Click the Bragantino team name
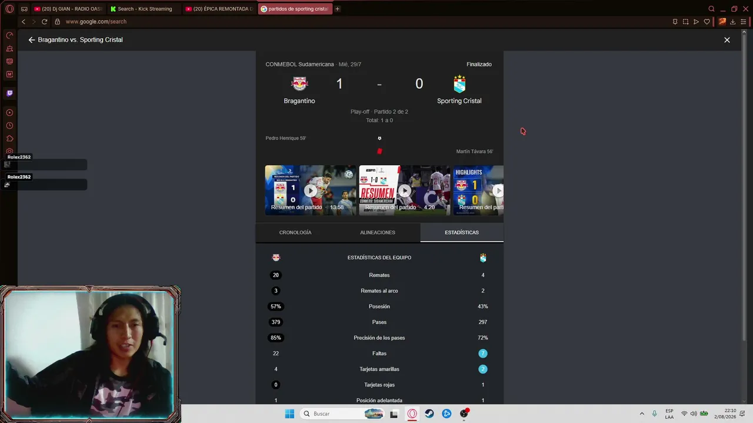This screenshot has width=753, height=423. click(x=299, y=101)
